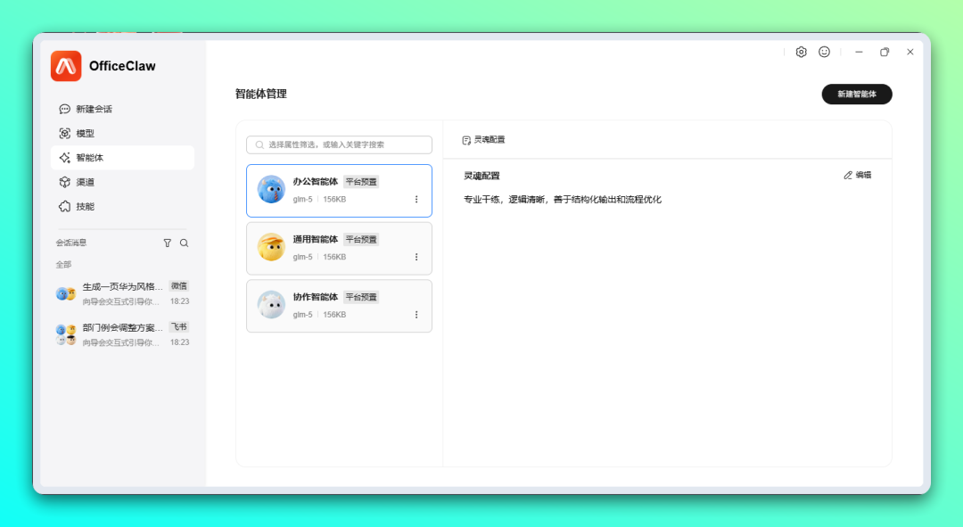Click the 平台预置 tag on 办公智能体
963x527 pixels.
(363, 181)
